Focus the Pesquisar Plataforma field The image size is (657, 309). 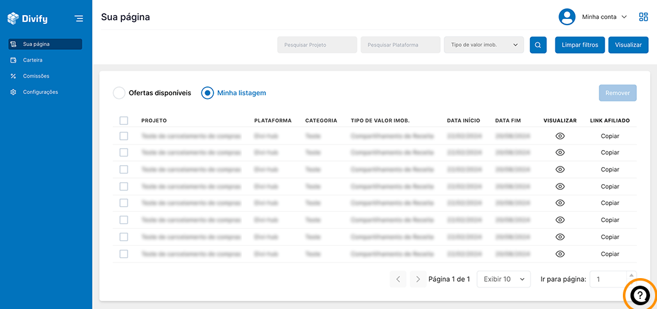(401, 45)
